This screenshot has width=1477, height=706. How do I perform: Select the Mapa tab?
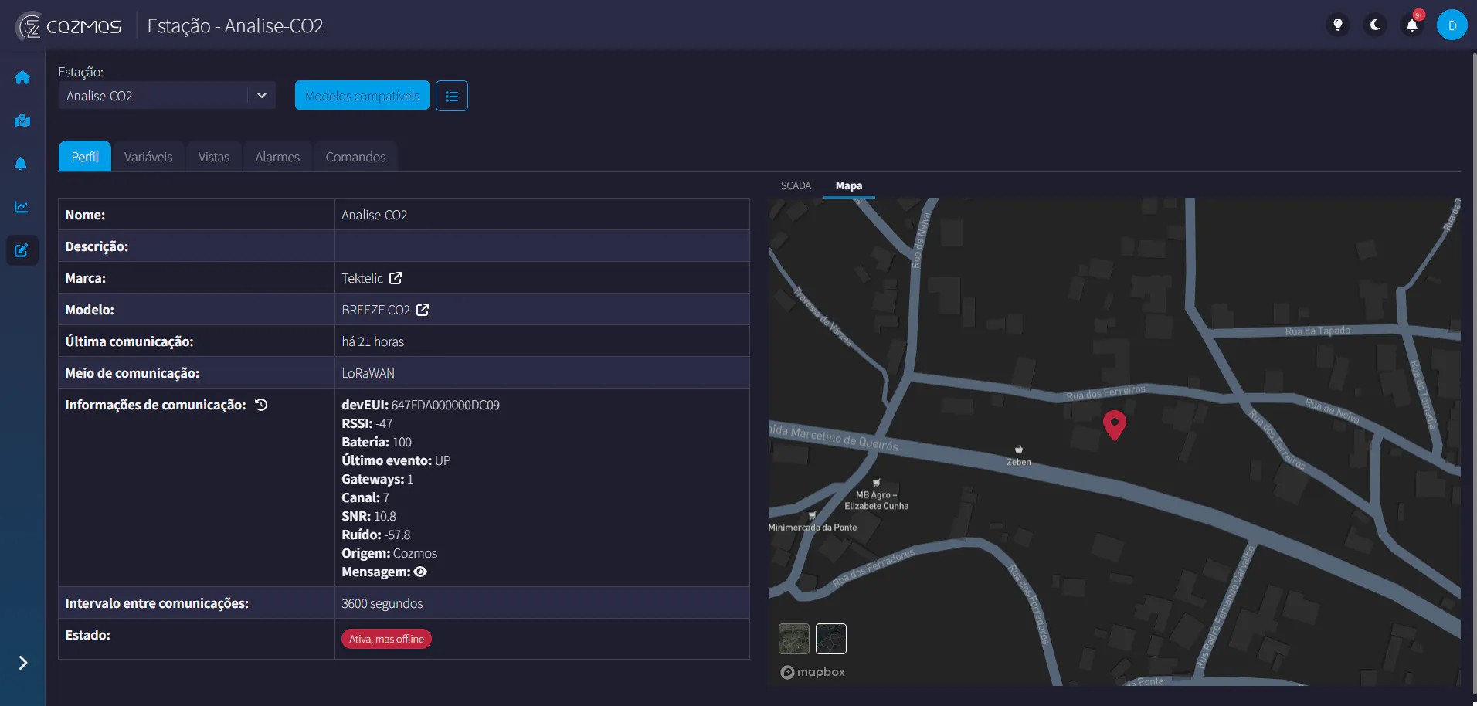tap(849, 186)
